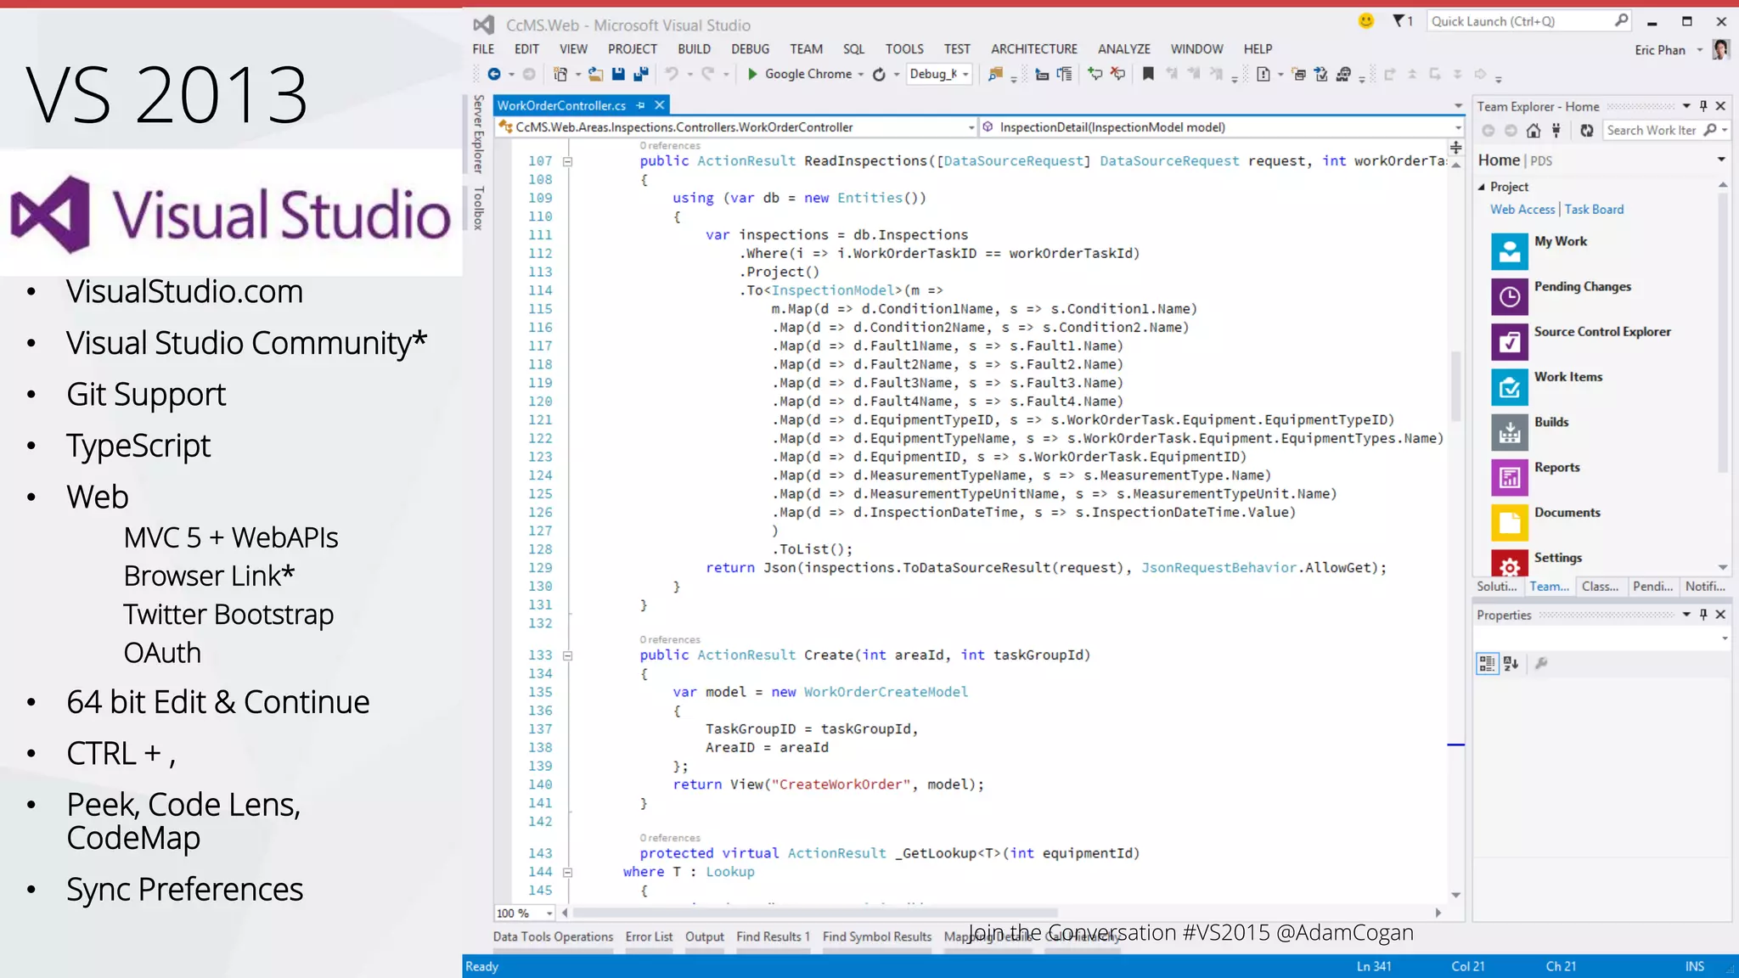Open the Documents tile icon
The width and height of the screenshot is (1739, 978).
1510,522
